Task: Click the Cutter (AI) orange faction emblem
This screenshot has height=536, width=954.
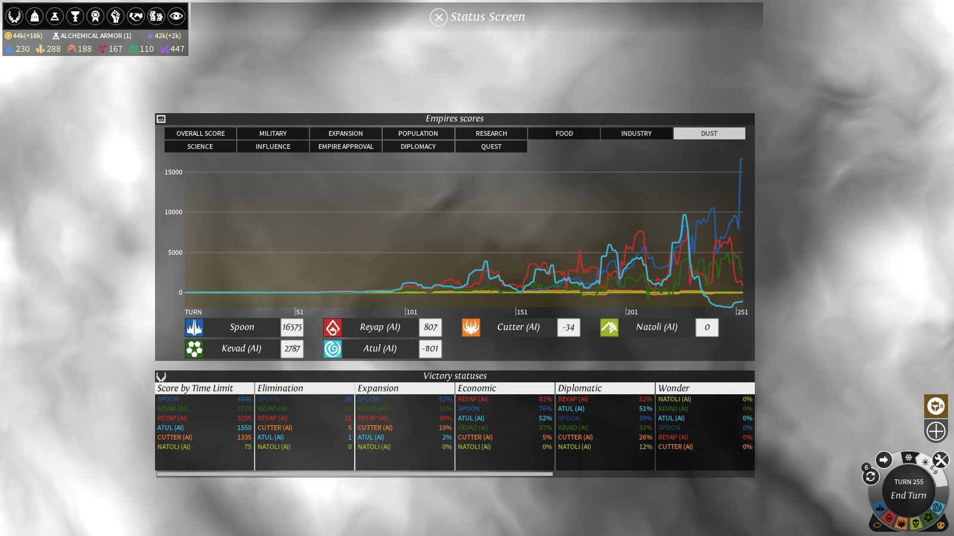Action: (471, 328)
